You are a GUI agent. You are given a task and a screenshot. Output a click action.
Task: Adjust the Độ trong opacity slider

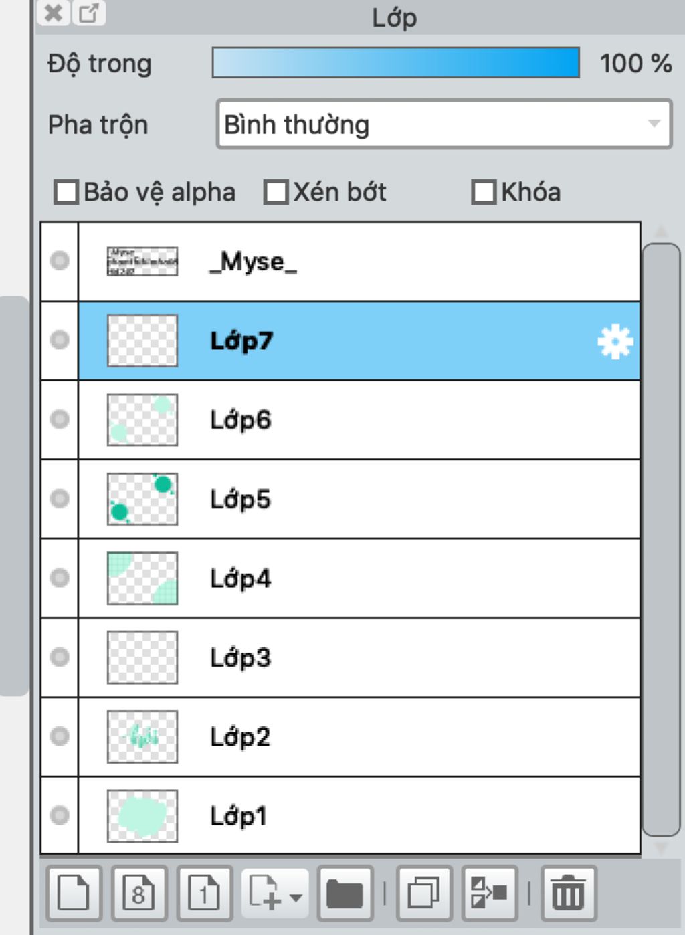click(396, 62)
